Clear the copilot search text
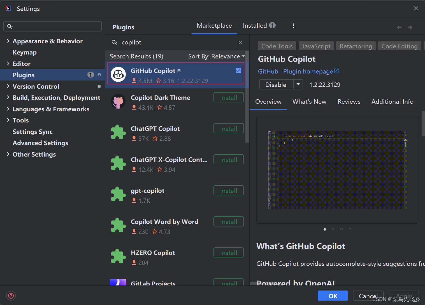Viewport: 425px width, 305px height. 240,42
